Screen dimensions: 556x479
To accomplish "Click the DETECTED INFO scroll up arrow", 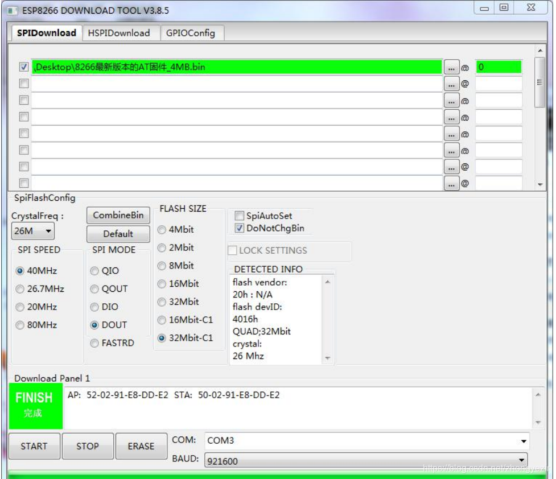I will click(x=328, y=282).
